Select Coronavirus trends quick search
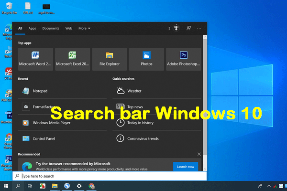 coord(157,138)
